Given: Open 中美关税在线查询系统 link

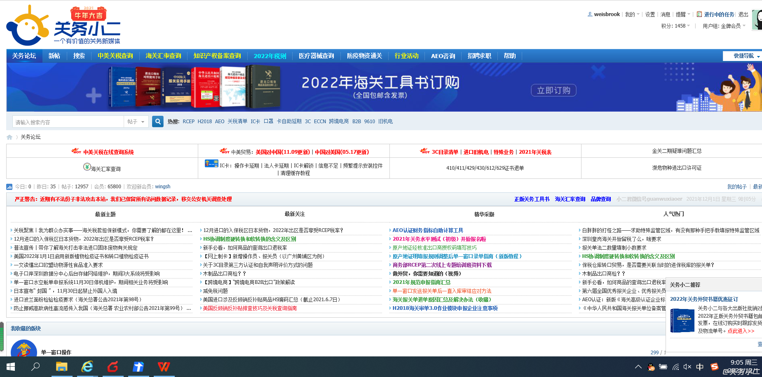Looking at the screenshot, I should tap(108, 152).
